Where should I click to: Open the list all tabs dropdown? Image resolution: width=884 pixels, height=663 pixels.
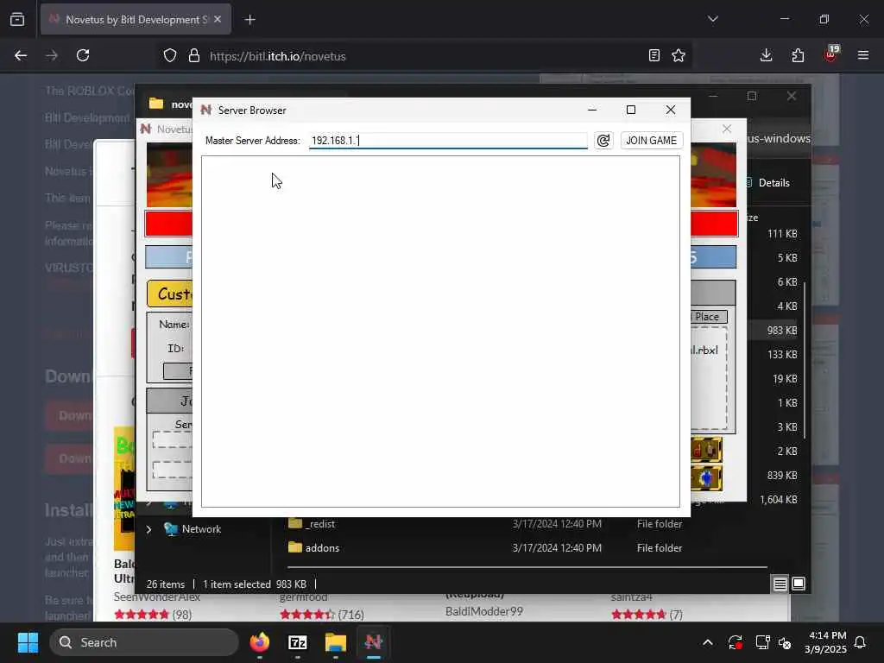click(x=713, y=19)
